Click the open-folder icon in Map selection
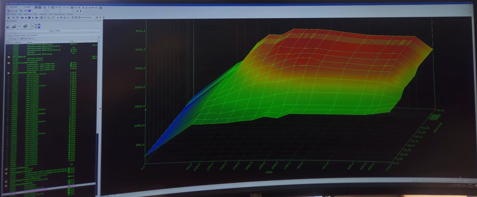Image resolution: width=477 pixels, height=197 pixels. coord(14,26)
